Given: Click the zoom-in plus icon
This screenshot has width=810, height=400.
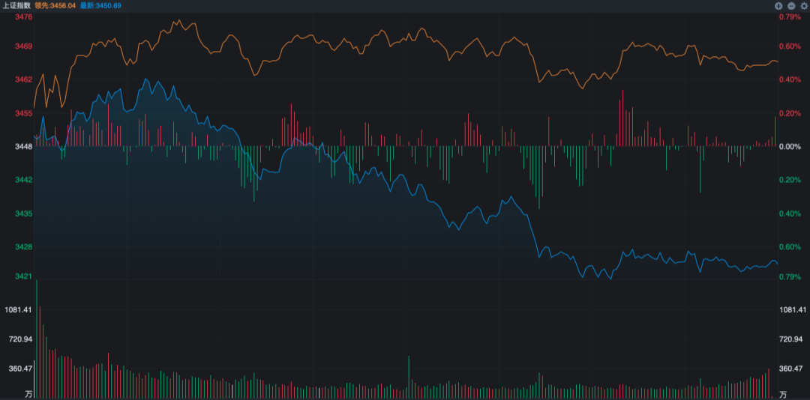Looking at the screenshot, I should point(779,6).
